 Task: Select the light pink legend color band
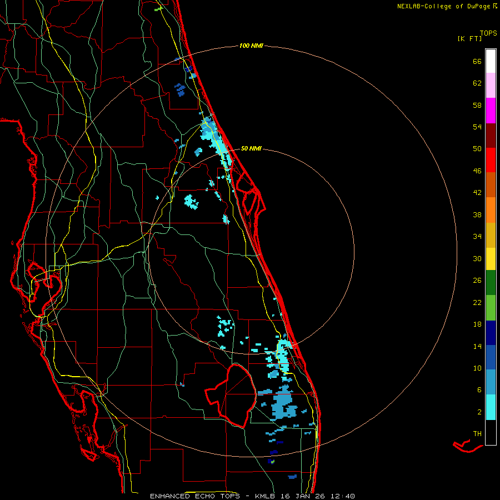tap(491, 86)
